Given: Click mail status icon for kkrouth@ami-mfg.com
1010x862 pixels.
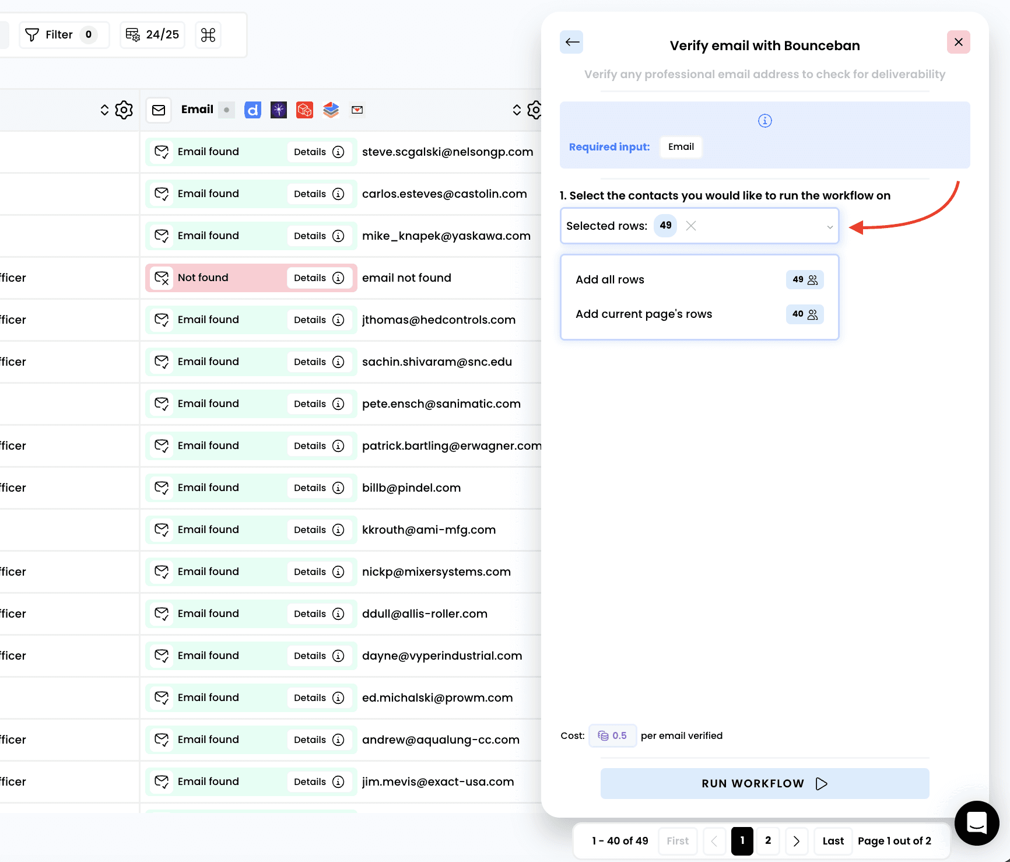Looking at the screenshot, I should tap(162, 530).
